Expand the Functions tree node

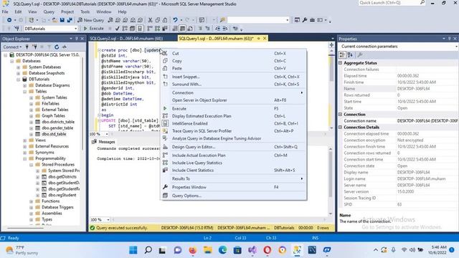32,201
